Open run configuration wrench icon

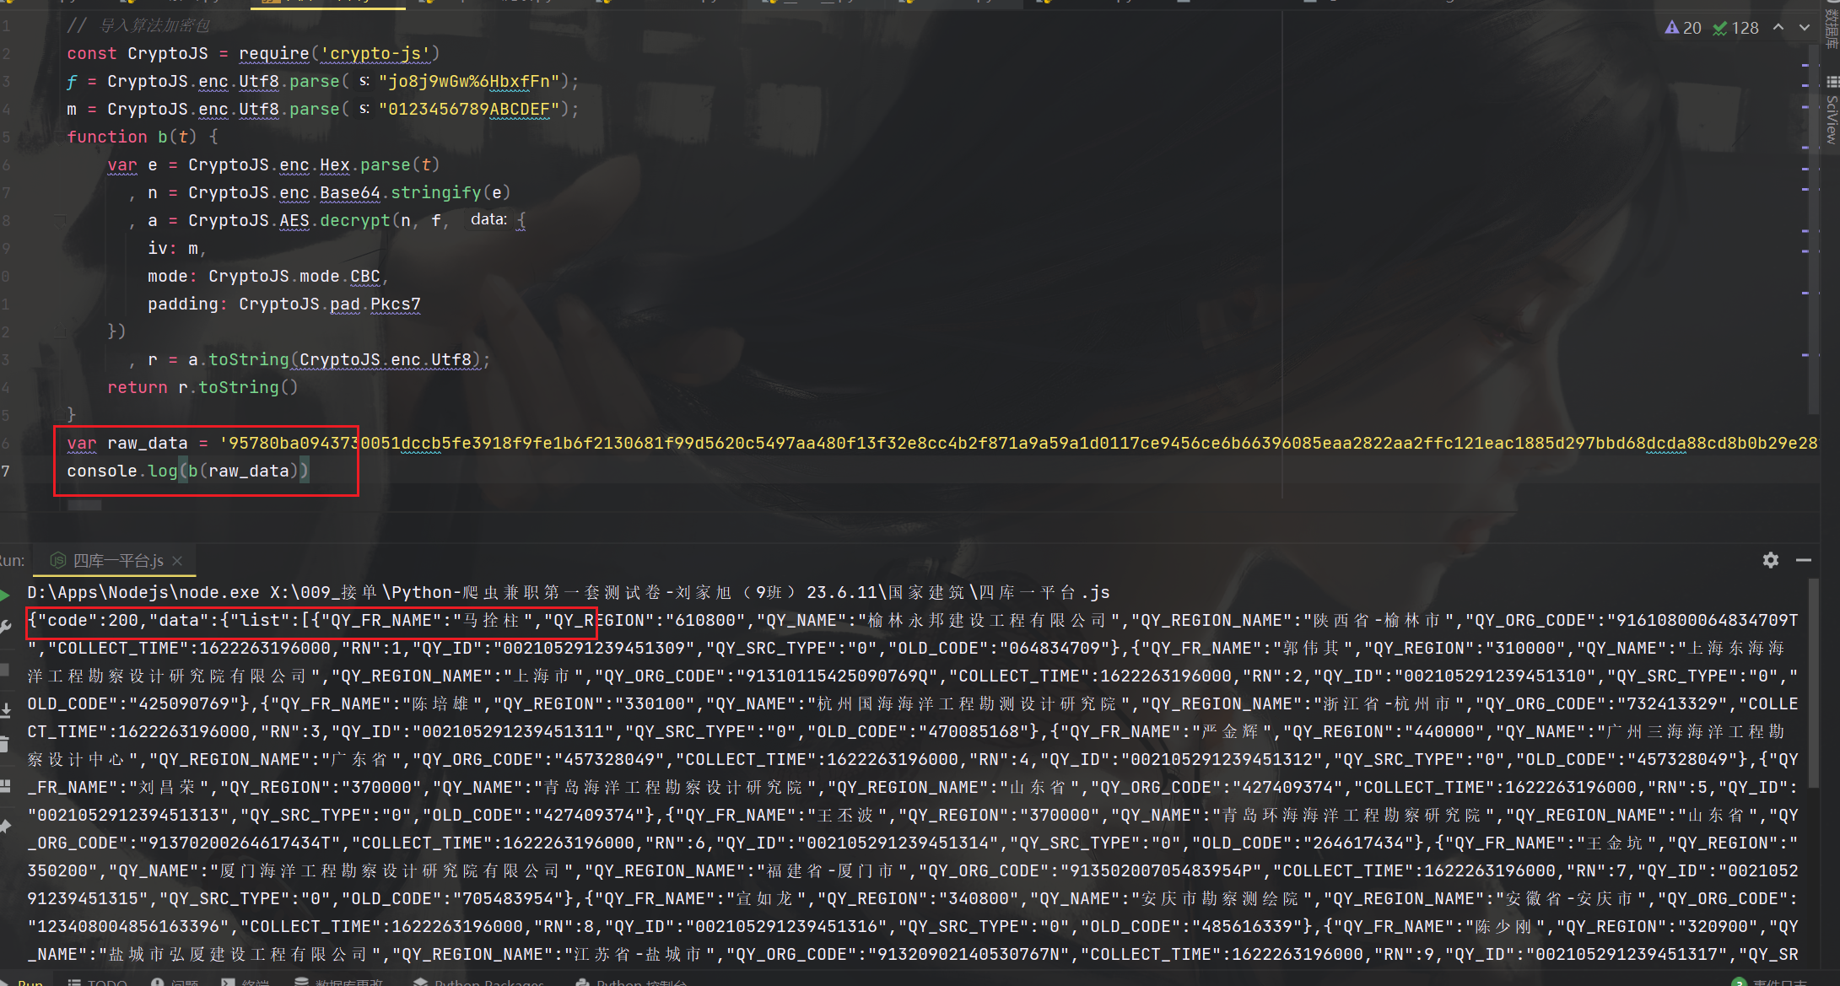pyautogui.click(x=5, y=626)
